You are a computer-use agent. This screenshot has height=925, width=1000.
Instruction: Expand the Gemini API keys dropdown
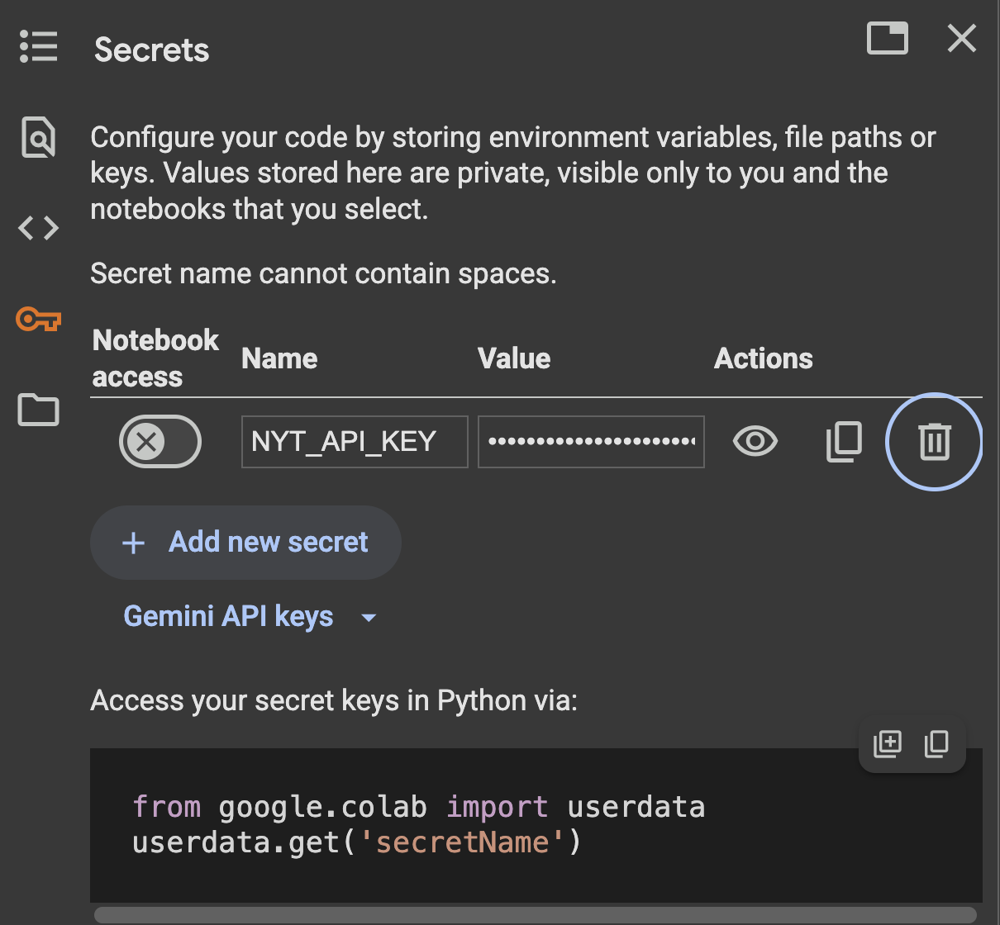coord(228,617)
